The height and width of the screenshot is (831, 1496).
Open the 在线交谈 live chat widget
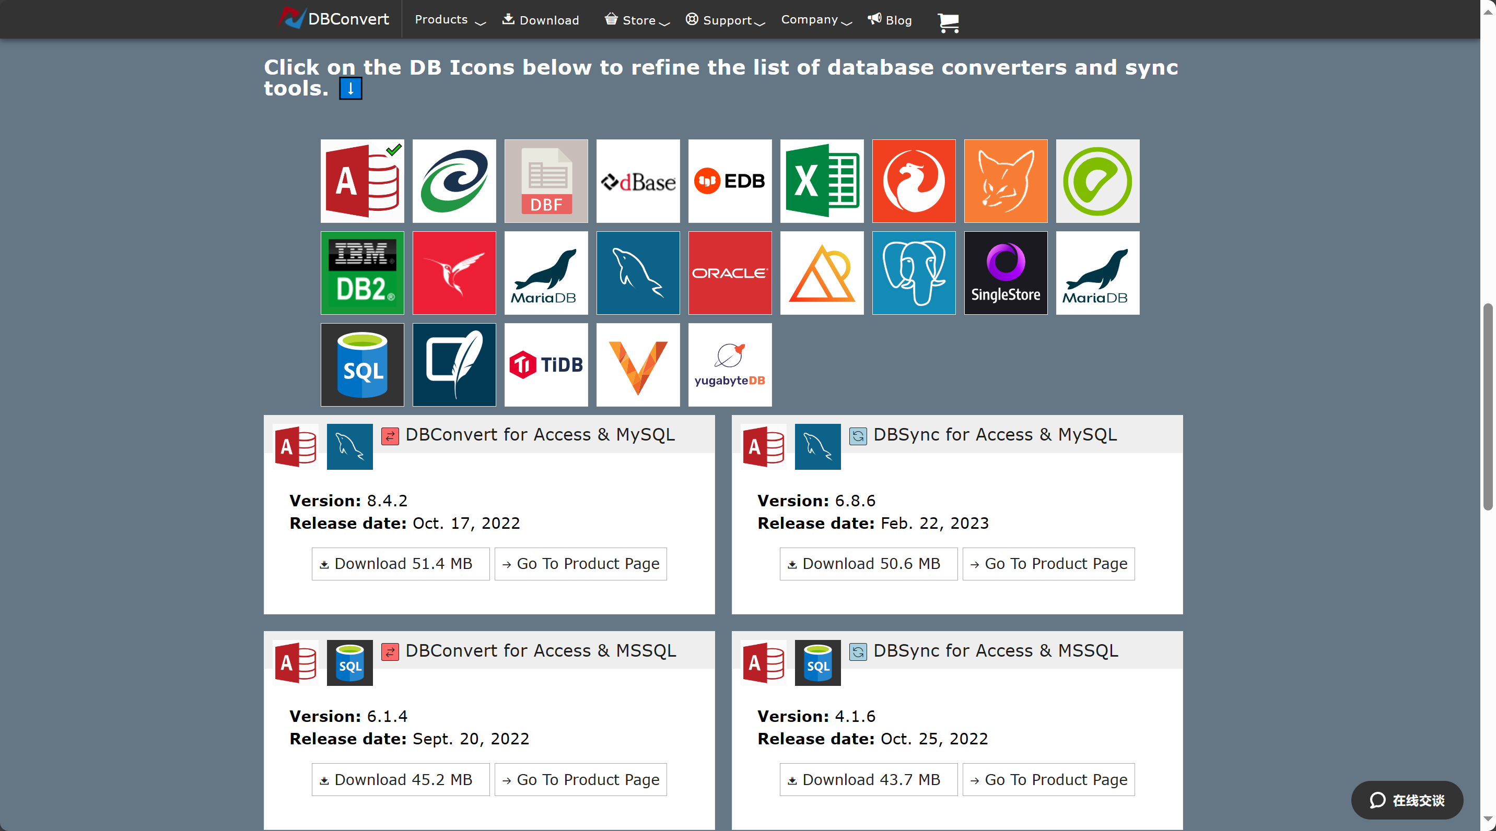pyautogui.click(x=1407, y=800)
